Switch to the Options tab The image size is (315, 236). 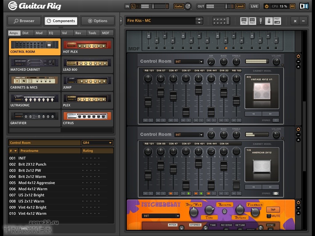98,21
